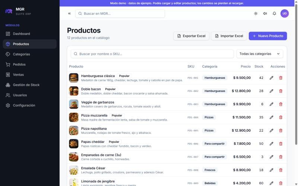This screenshot has width=298, height=186.
Task: Delete Empanadas de carne product
Action: [x=281, y=157]
